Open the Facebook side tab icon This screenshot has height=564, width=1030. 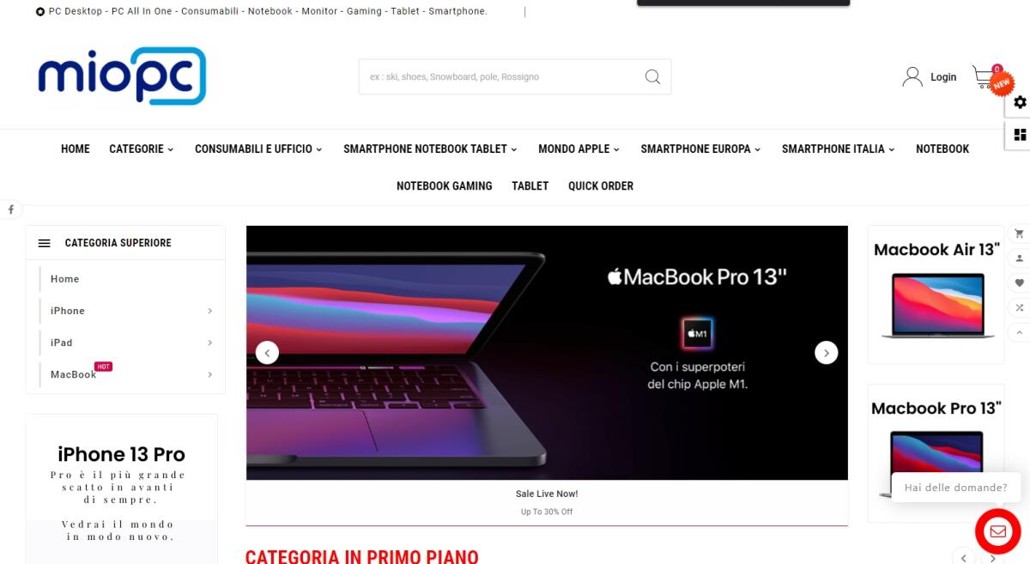pyautogui.click(x=11, y=209)
